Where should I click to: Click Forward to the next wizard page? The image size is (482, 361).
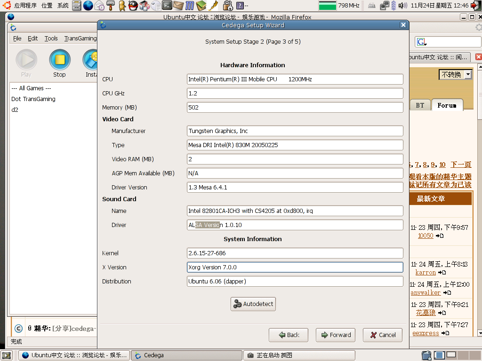[x=335, y=335]
